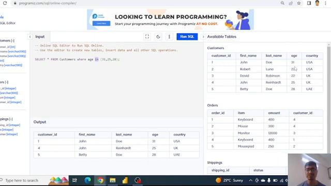Open the browser side panel
Image resolution: width=331 pixels, height=186 pixels.
309,3
